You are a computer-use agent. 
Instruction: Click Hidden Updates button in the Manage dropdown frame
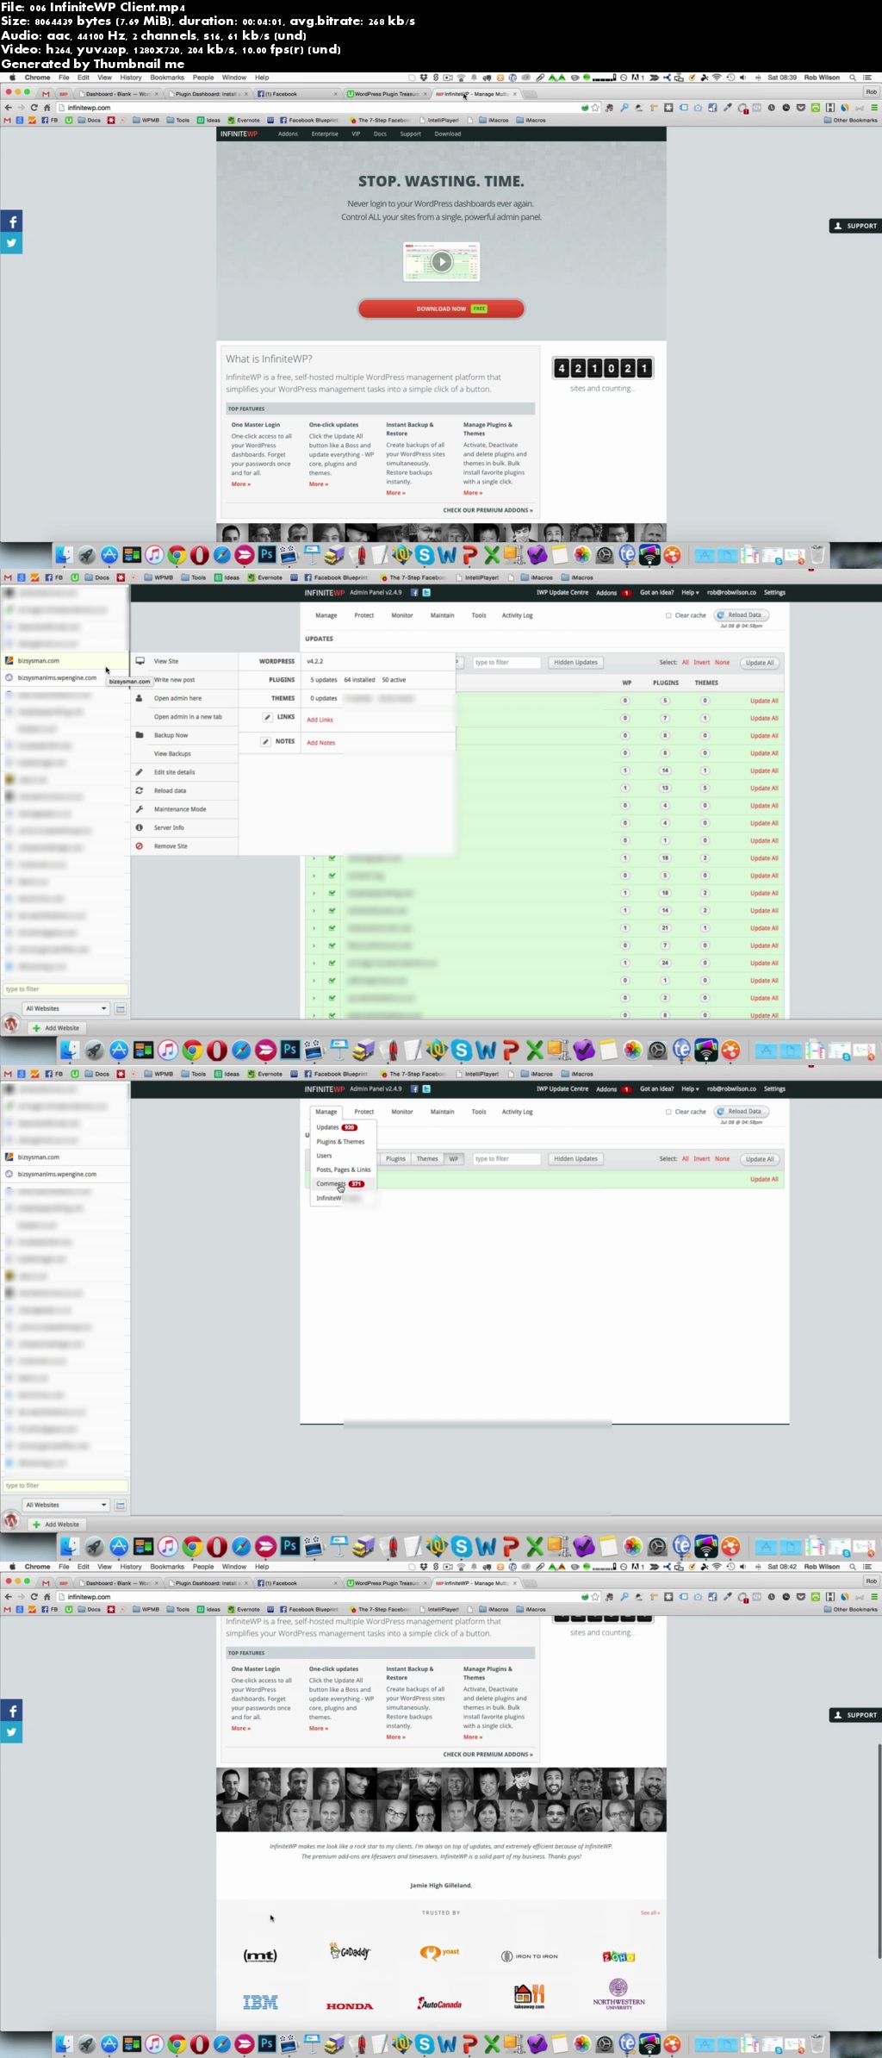pyautogui.click(x=575, y=1159)
